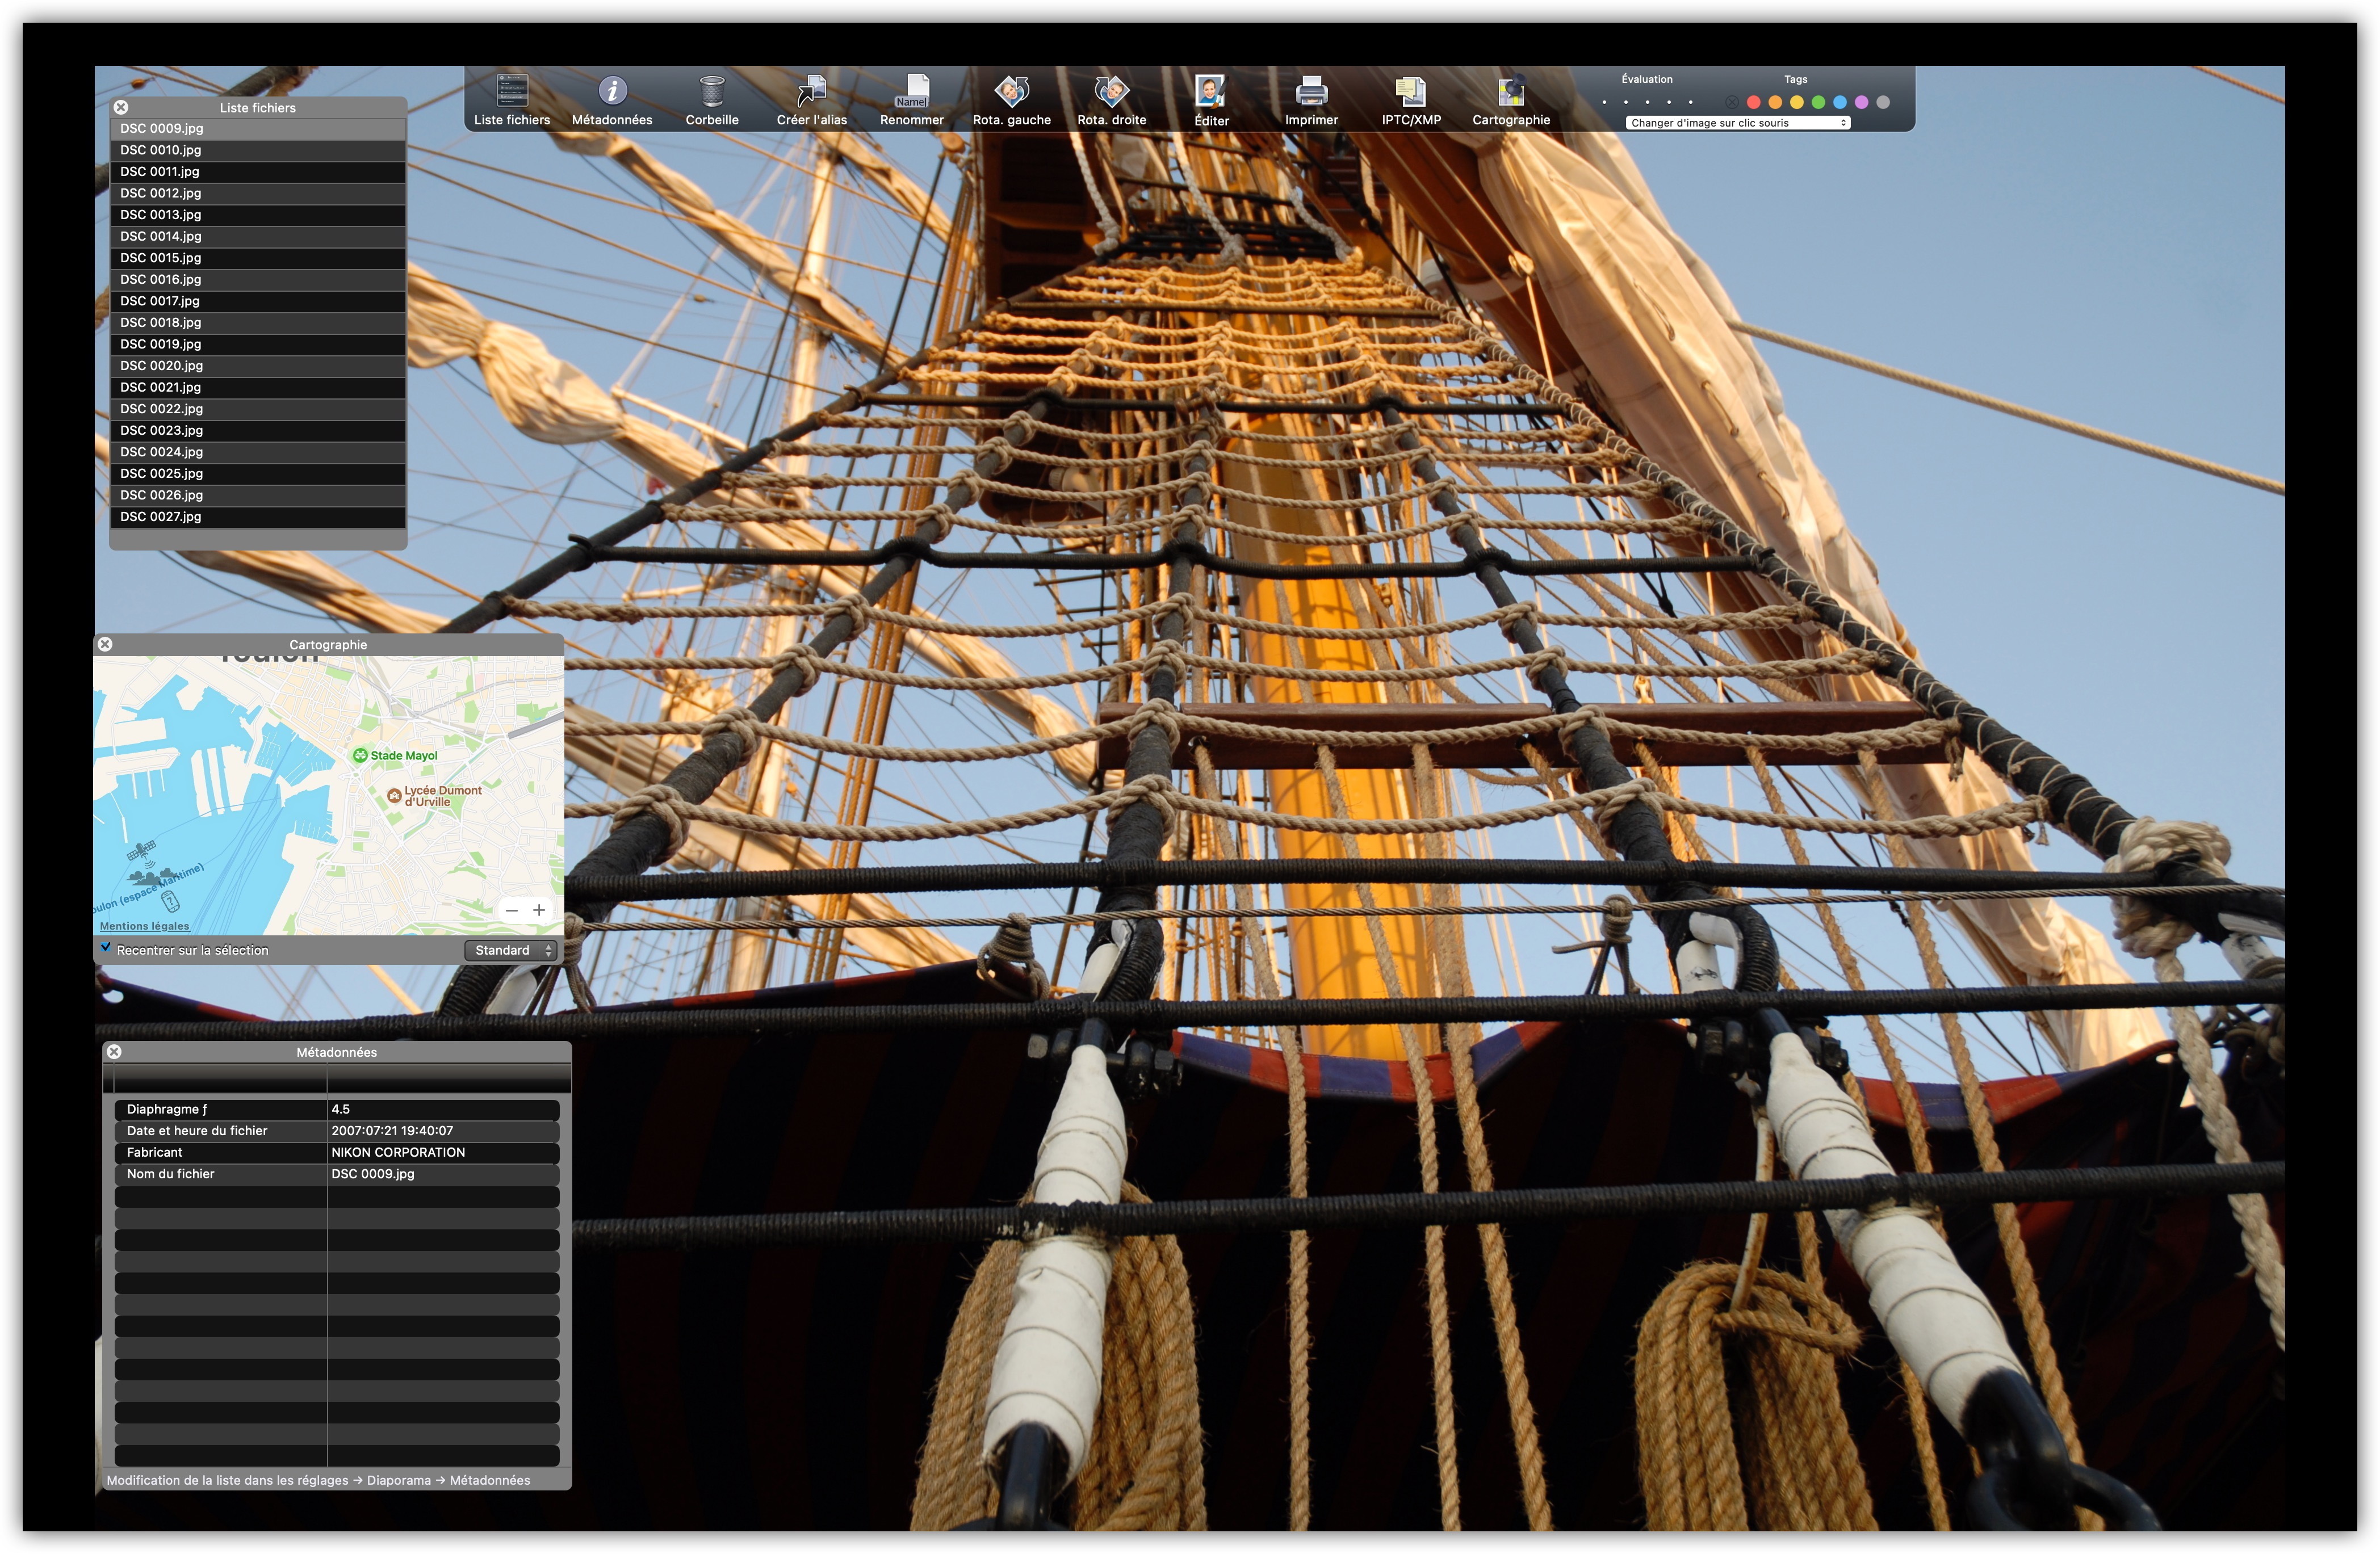
Task: Click the 'Diaphragme ƒ' metadata row label
Action: click(167, 1109)
